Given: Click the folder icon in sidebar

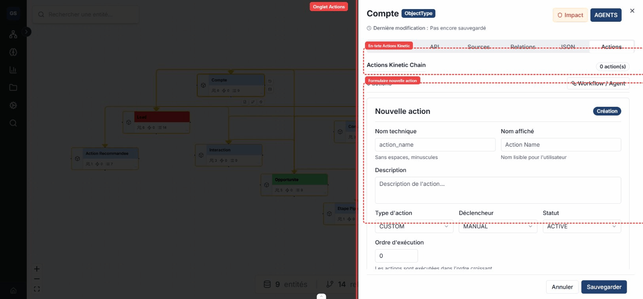Looking at the screenshot, I should point(13,87).
